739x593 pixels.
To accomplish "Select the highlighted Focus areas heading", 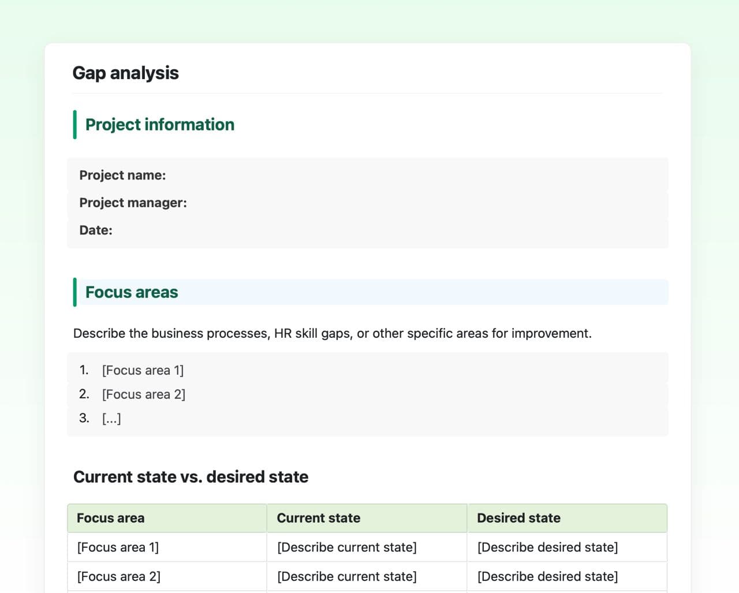I will [x=132, y=292].
